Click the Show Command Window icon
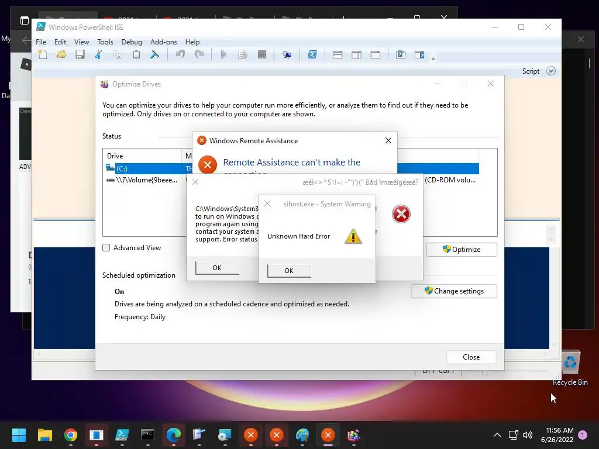This screenshot has height=449, width=599. (x=400, y=54)
